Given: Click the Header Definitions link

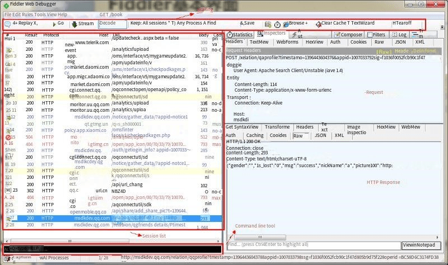Looking at the screenshot, I should pos(415,51).
